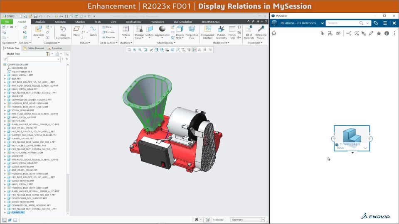Click Publish Geometry
Image resolution: width=399 pixels, height=224 pixels.
tap(221, 32)
